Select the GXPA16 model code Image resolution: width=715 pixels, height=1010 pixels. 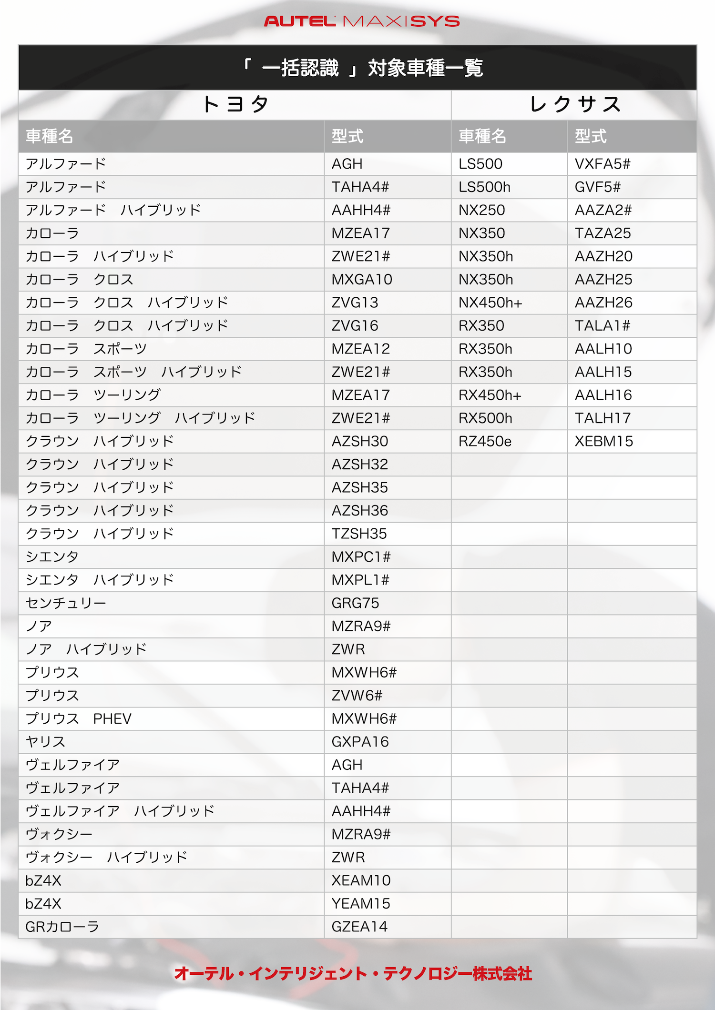coord(360,742)
